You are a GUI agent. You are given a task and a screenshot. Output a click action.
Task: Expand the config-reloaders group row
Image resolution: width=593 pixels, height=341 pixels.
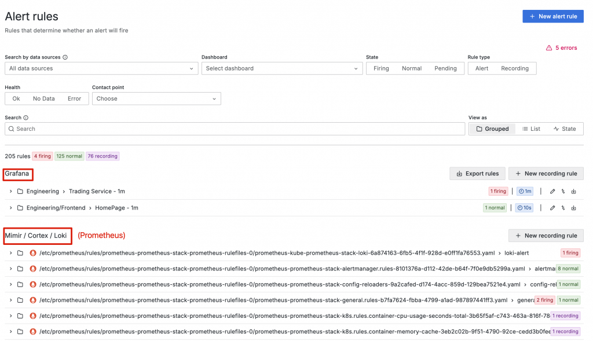point(10,284)
